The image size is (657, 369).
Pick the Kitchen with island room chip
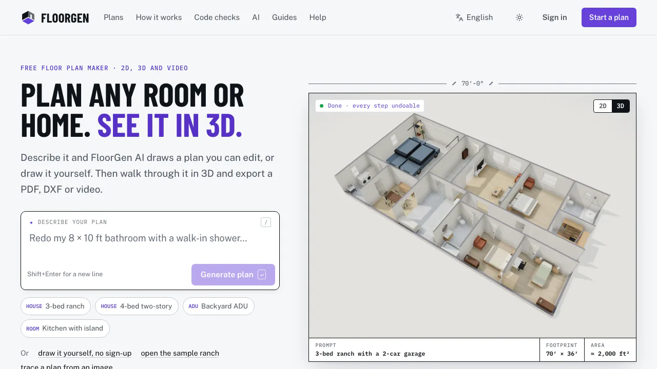click(x=65, y=328)
